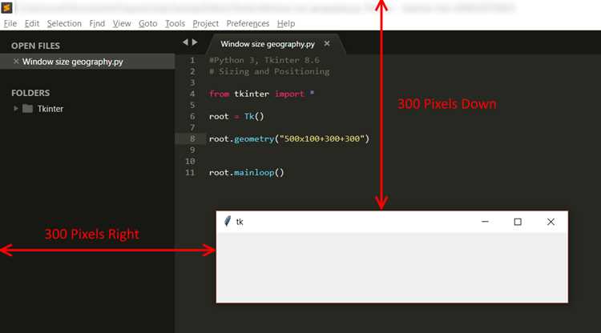Close Window size geography.py in Open Files sidebar
This screenshot has height=333, width=601.
coord(16,62)
